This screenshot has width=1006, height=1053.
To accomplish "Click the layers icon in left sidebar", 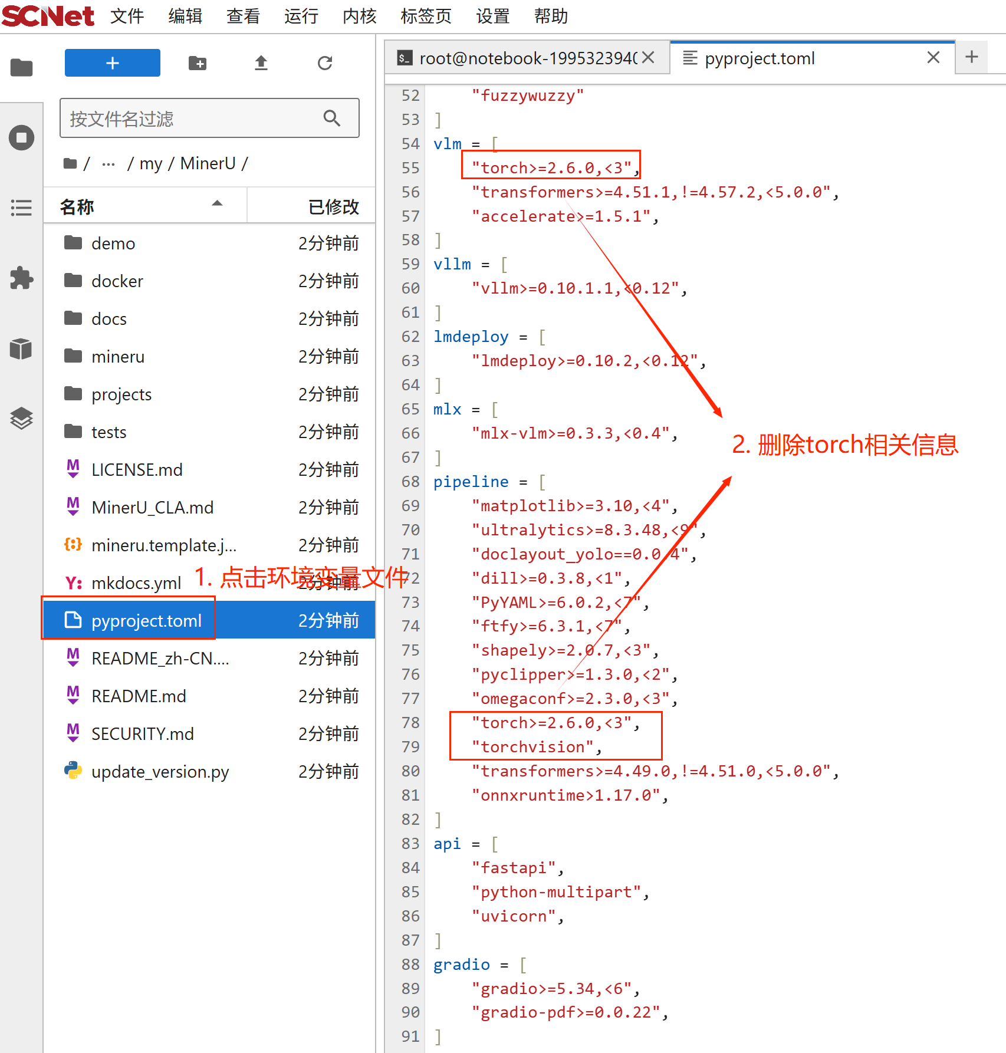I will pos(21,419).
